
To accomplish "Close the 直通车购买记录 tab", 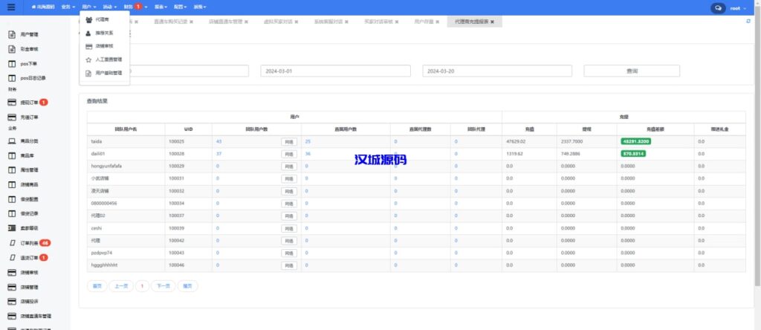I will point(191,22).
